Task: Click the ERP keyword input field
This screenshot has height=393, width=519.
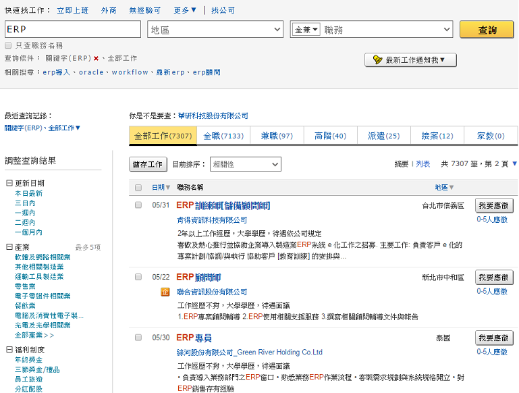Action: [x=73, y=30]
